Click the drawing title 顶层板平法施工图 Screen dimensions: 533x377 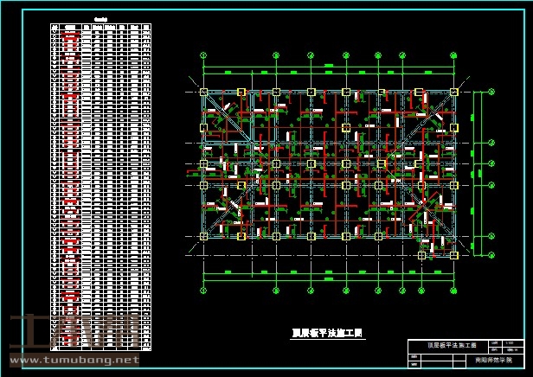[x=327, y=332]
